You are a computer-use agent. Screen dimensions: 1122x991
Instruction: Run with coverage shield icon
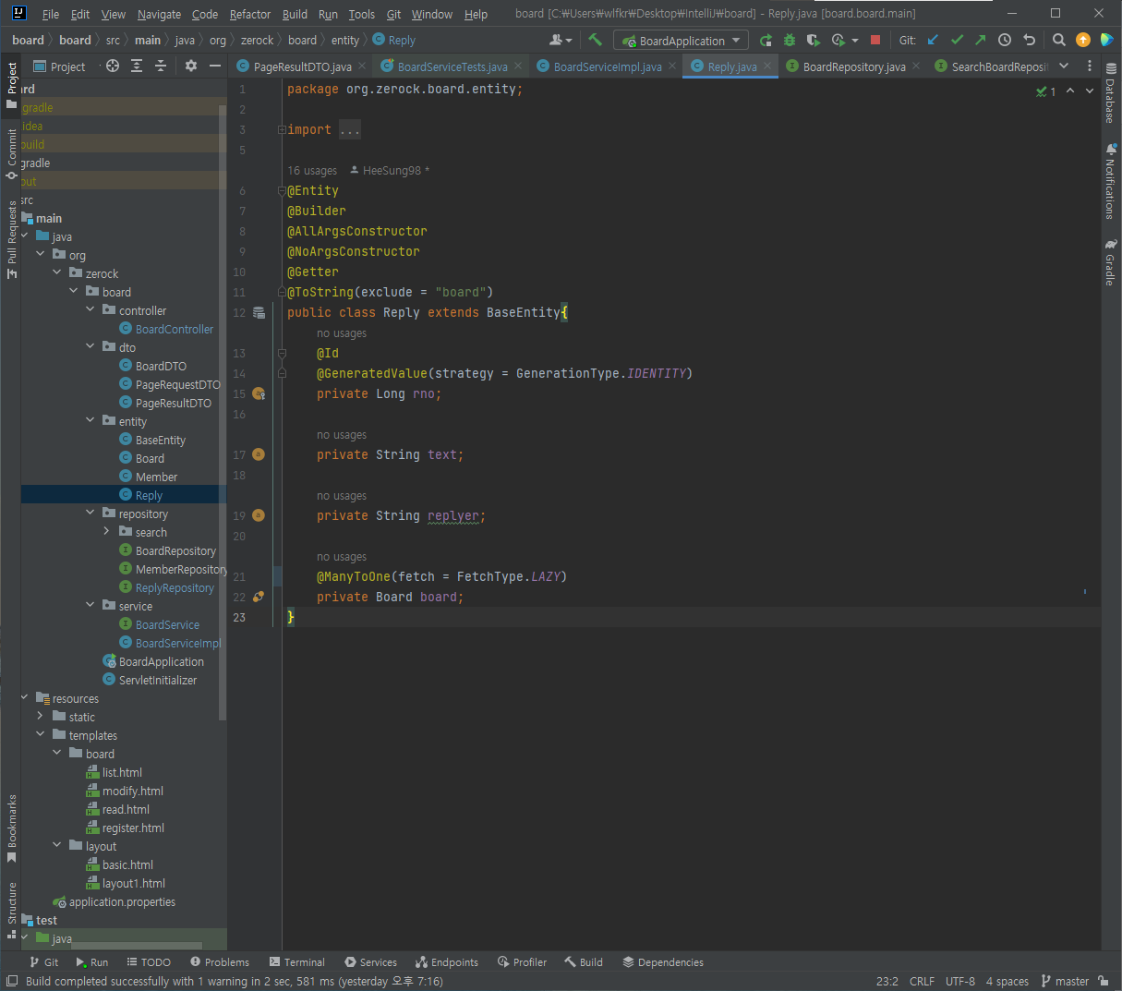pos(813,40)
